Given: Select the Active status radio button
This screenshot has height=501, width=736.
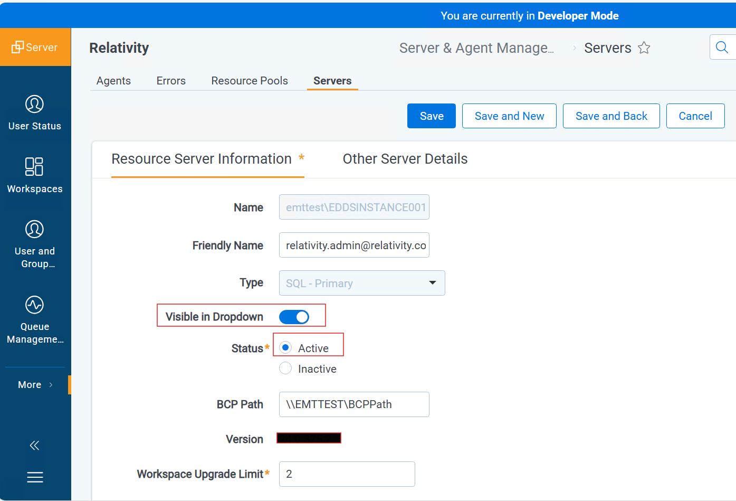Looking at the screenshot, I should (x=285, y=347).
